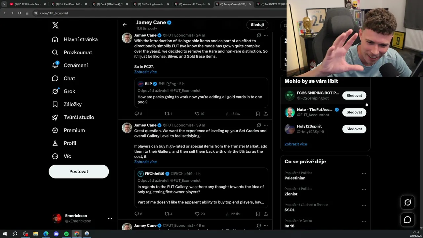Switch to the FC 27 Ultimate Team tab
Viewport: 423px width, 238px height.
click(28, 4)
